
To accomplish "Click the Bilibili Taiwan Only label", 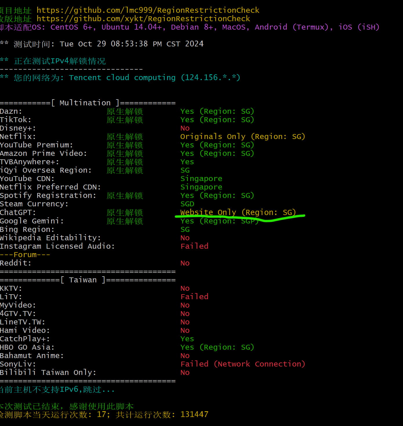I will 48,372.
